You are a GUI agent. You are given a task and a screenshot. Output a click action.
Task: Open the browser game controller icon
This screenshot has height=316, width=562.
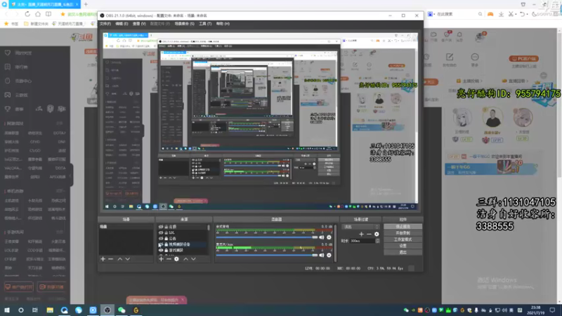(x=490, y=14)
